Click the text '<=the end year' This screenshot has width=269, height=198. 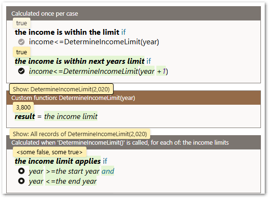click(x=71, y=181)
